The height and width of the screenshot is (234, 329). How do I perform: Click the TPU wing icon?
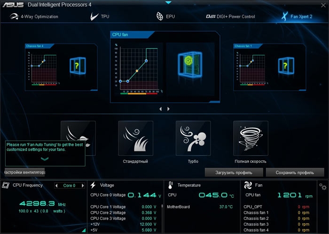pyautogui.click(x=94, y=16)
